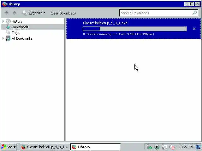The width and height of the screenshot is (202, 151).
Task: Maximize the Library window
Action: coord(192,4)
